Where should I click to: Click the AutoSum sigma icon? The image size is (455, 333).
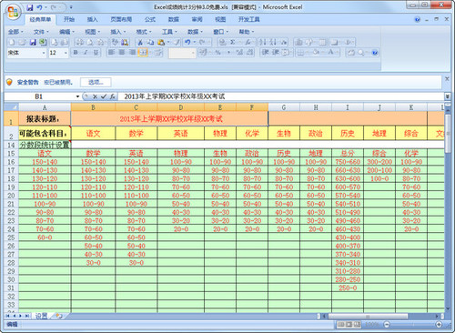click(x=233, y=42)
